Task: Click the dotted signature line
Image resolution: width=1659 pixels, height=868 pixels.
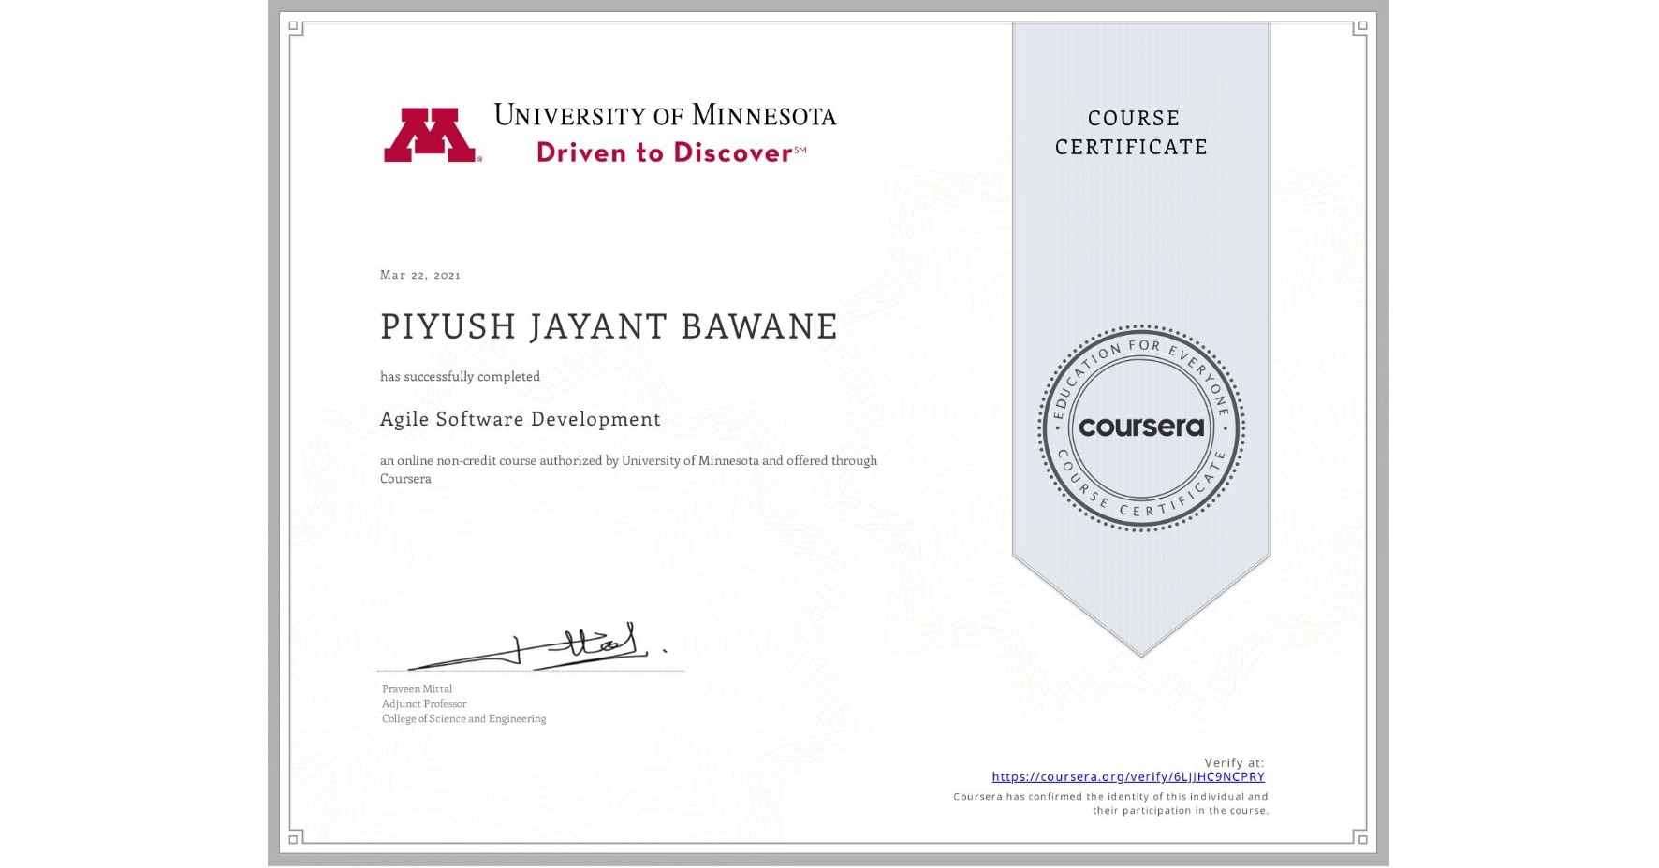Action: click(529, 670)
